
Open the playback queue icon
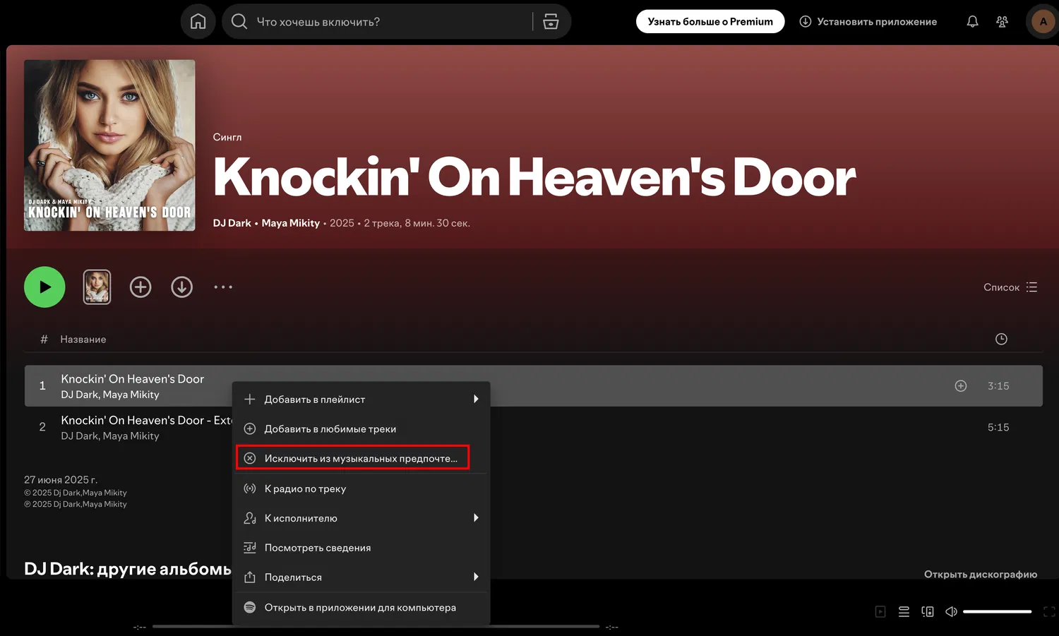click(x=904, y=612)
